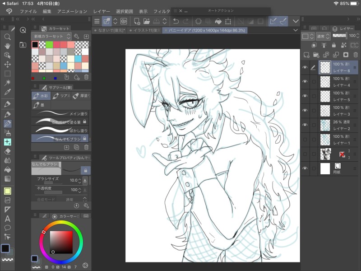Open the レイヤー menu
The image size is (361, 271).
[102, 11]
